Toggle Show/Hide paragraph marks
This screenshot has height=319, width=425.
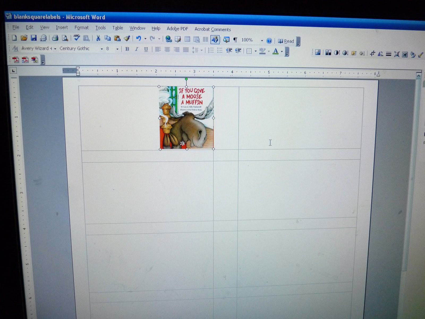coord(235,40)
